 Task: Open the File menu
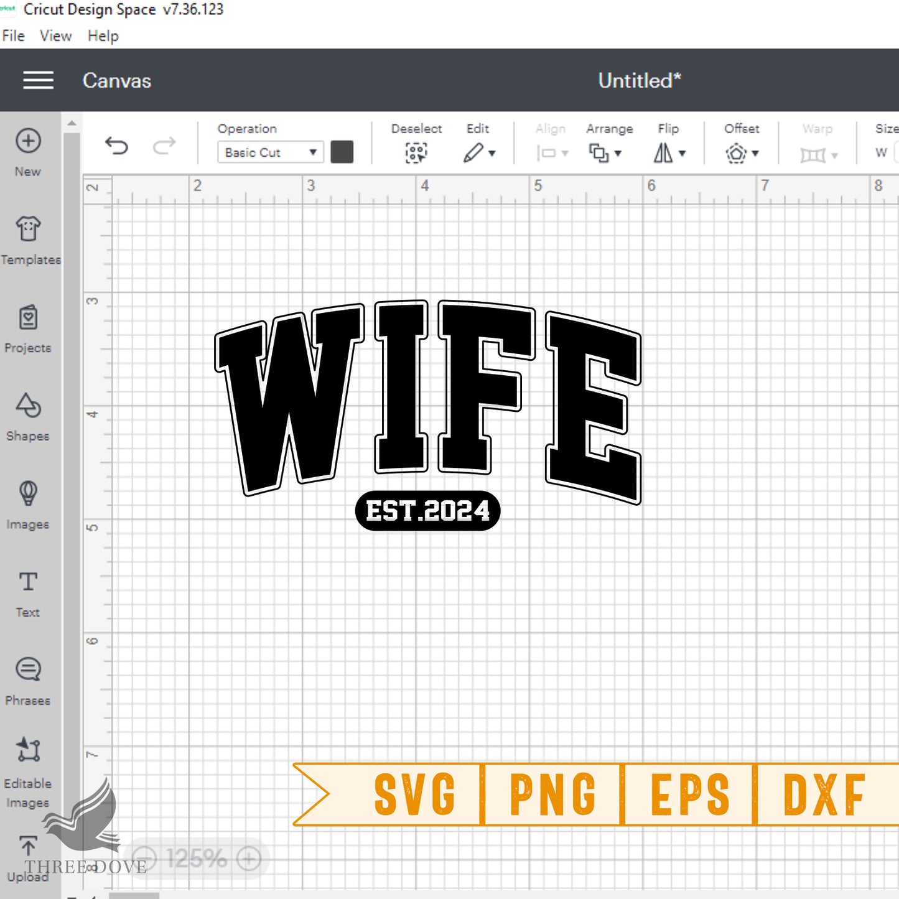pos(13,35)
